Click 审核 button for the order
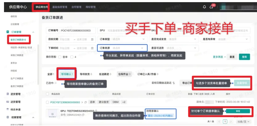 coord(238,111)
